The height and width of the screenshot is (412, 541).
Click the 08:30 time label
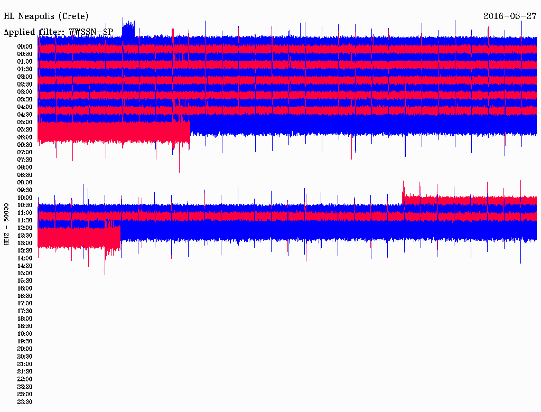click(25, 175)
